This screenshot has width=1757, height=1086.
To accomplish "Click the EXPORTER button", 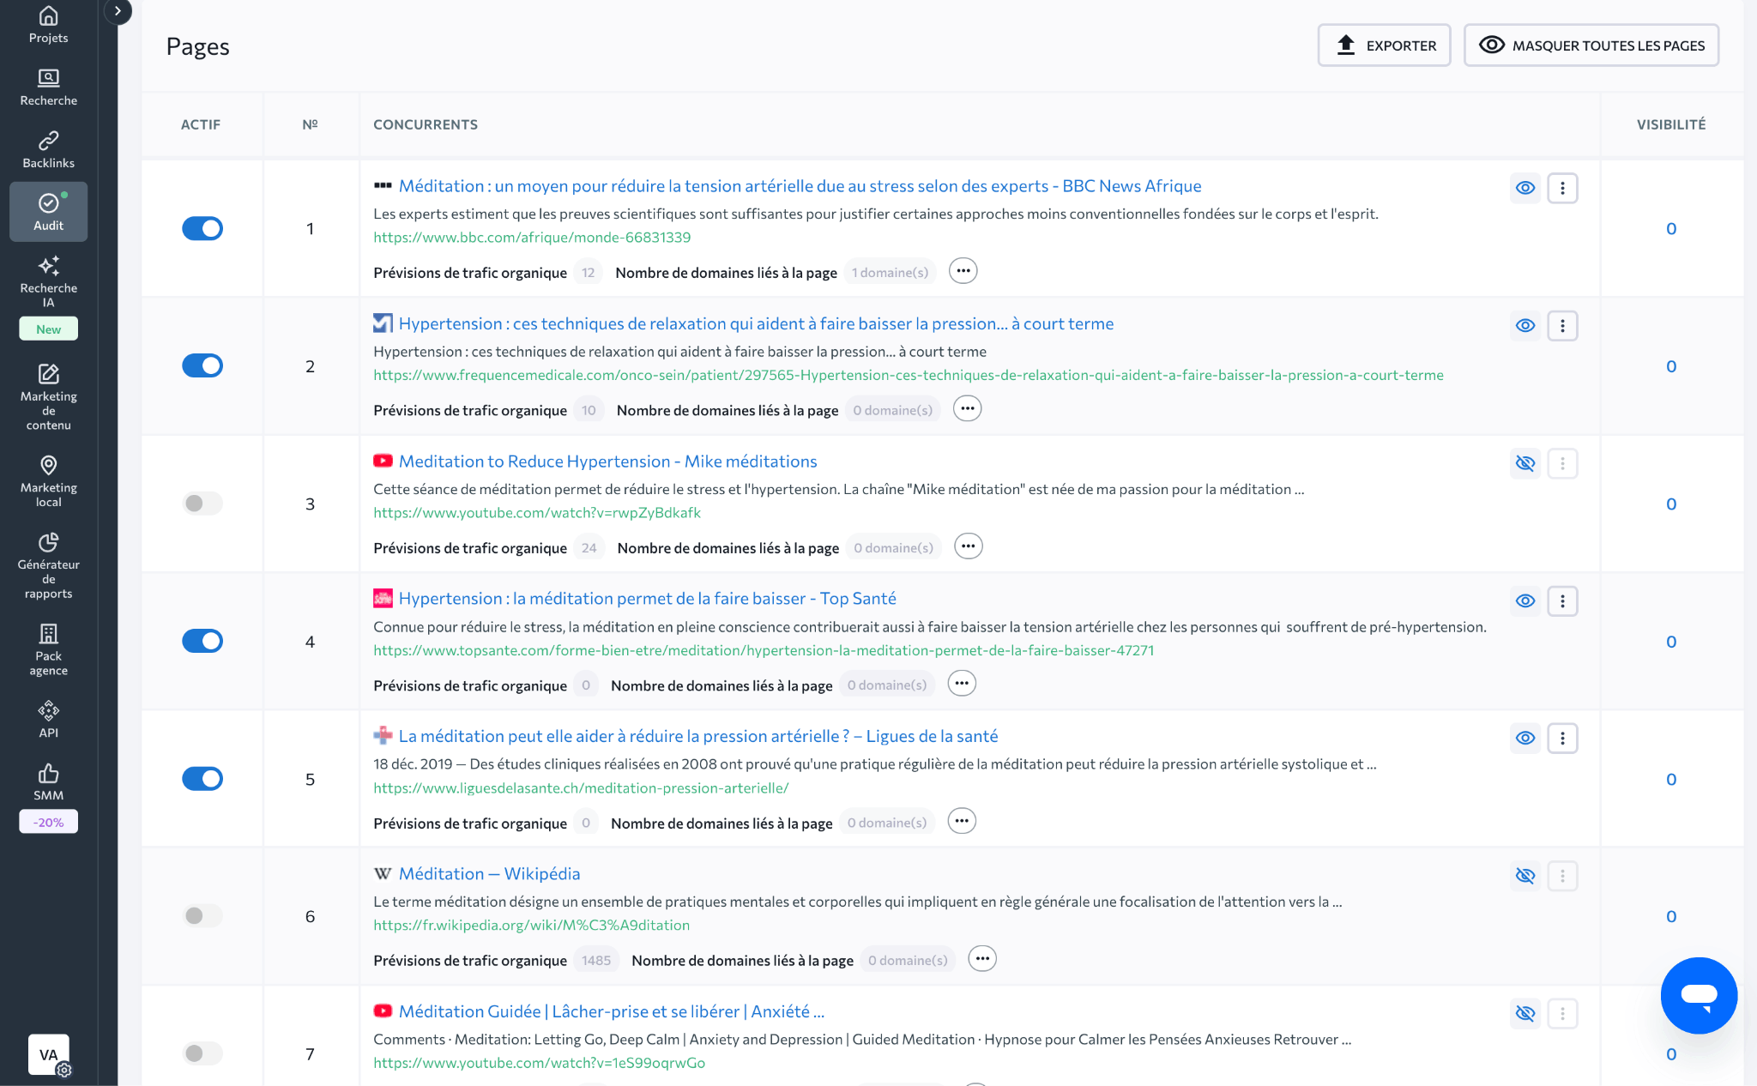I will tap(1384, 45).
